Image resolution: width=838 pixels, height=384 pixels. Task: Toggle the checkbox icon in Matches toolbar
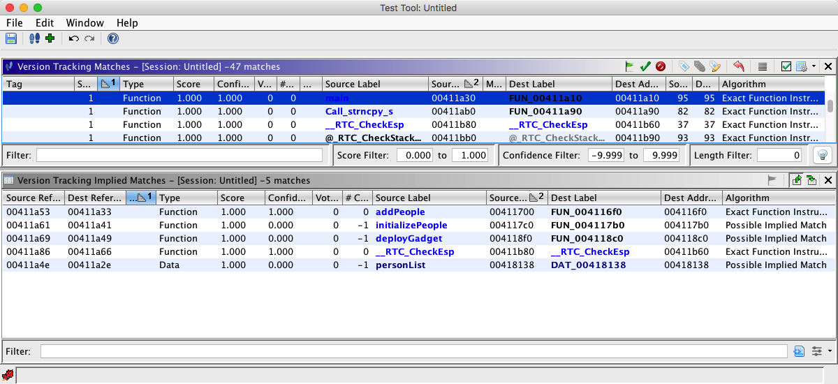pyautogui.click(x=786, y=66)
